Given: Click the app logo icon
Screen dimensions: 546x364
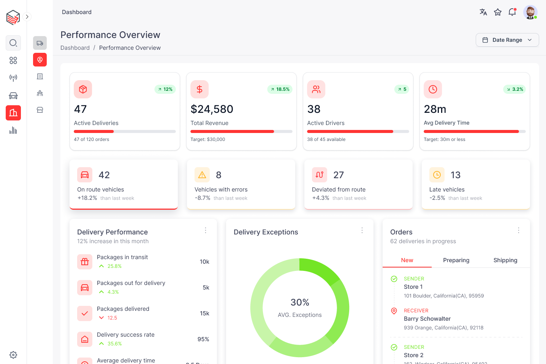Looking at the screenshot, I should (13, 17).
